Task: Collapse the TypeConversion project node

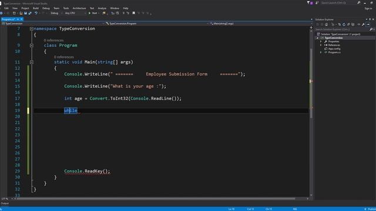Action: (x=317, y=38)
